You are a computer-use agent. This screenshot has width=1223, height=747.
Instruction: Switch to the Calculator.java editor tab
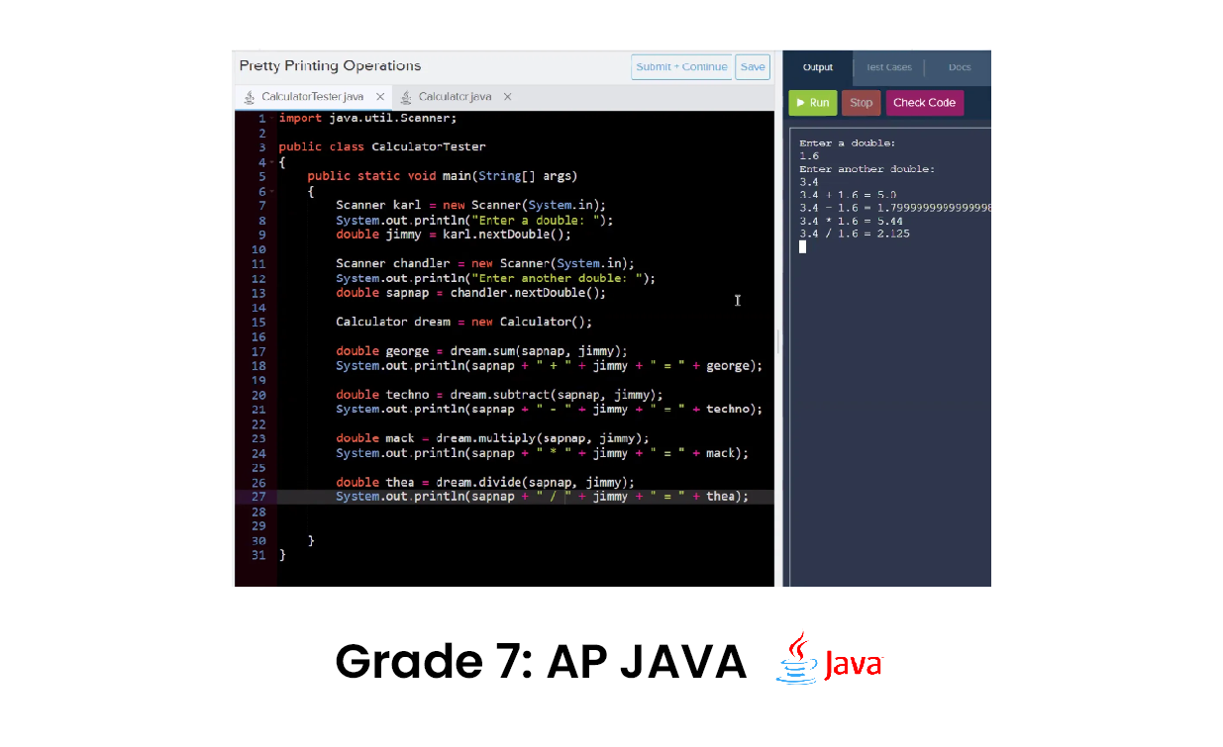click(455, 96)
